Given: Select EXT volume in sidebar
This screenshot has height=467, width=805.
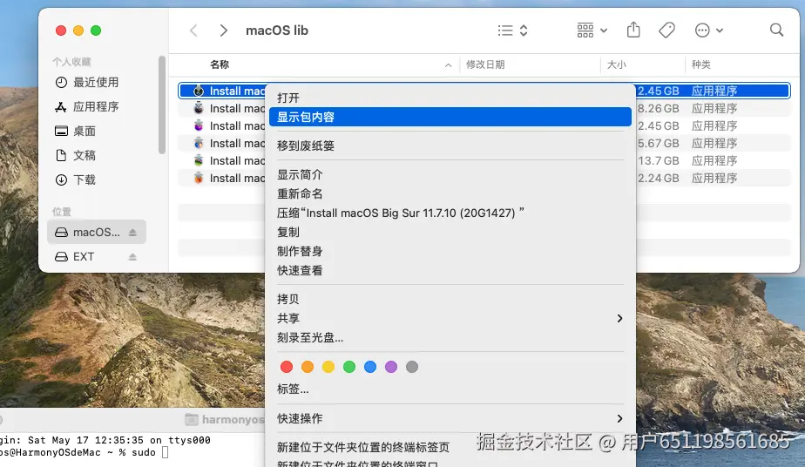Looking at the screenshot, I should coord(97,257).
